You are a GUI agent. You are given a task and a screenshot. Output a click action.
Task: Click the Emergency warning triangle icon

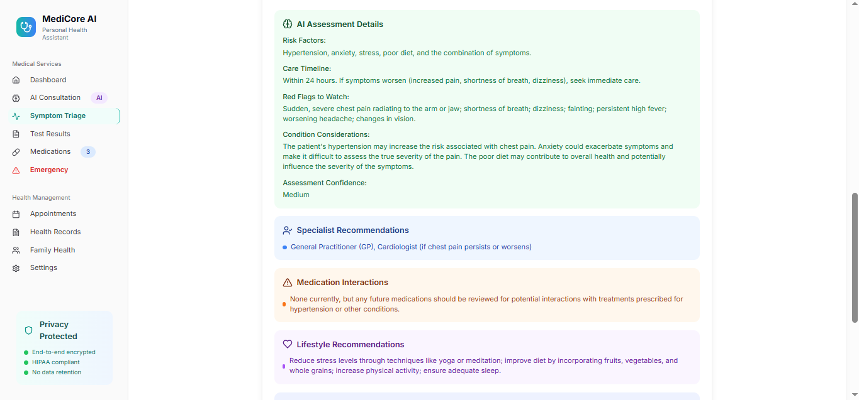(16, 170)
